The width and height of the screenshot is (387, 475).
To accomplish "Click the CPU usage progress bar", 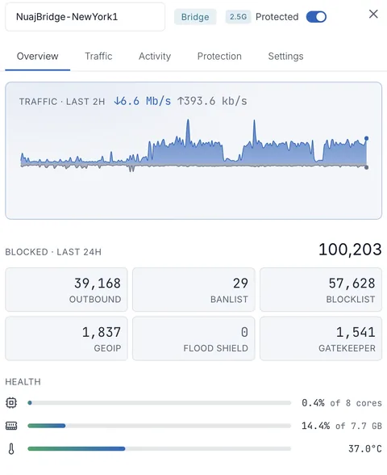I will (x=160, y=403).
